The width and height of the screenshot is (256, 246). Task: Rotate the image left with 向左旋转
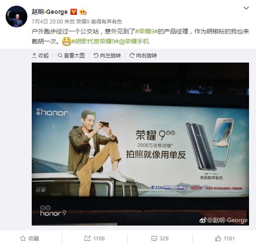(x=107, y=56)
